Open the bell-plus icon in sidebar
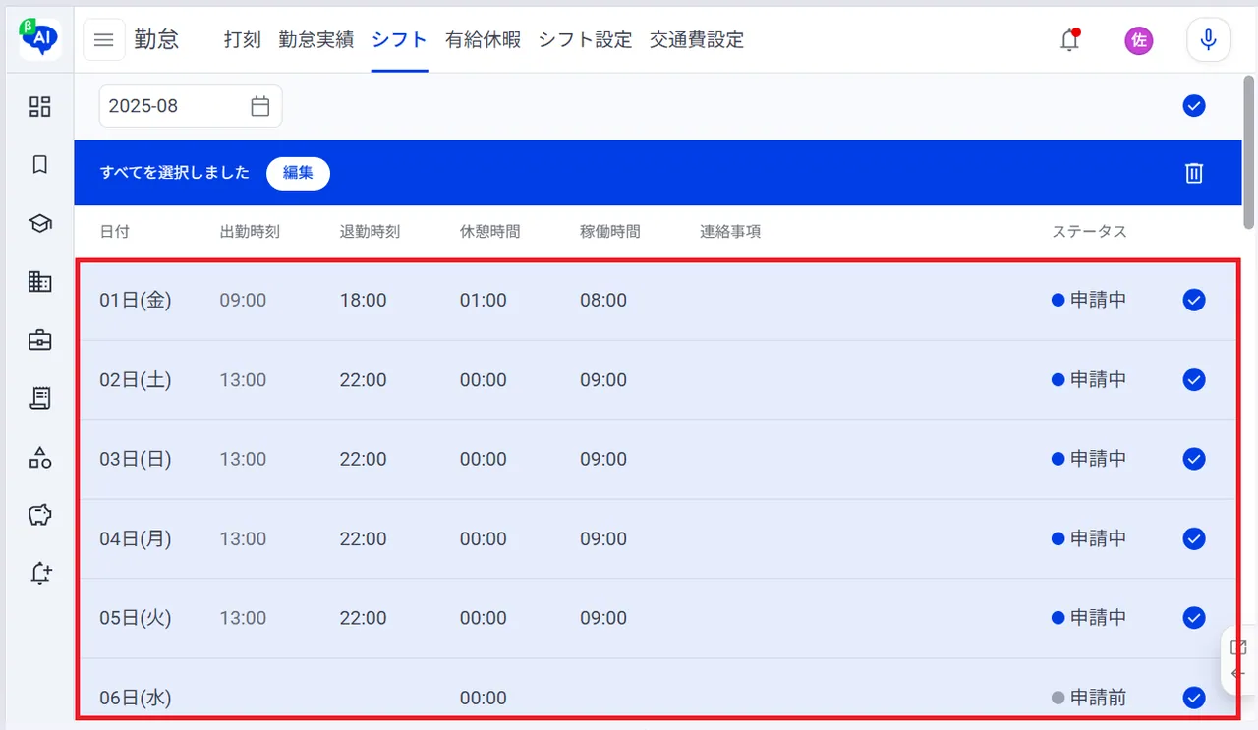 [39, 573]
